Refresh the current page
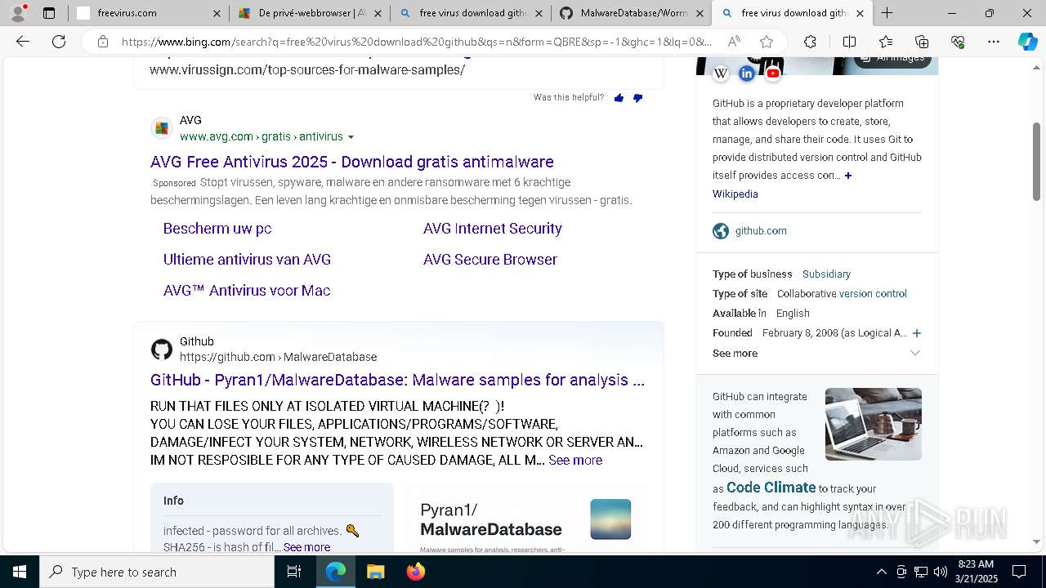This screenshot has height=588, width=1046. coord(59,42)
